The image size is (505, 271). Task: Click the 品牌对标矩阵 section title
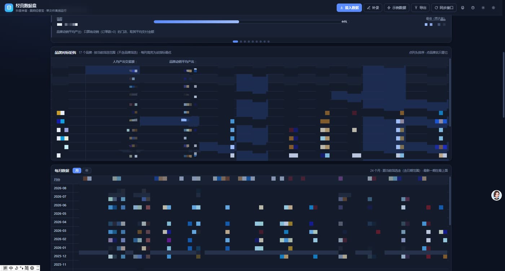click(x=65, y=53)
